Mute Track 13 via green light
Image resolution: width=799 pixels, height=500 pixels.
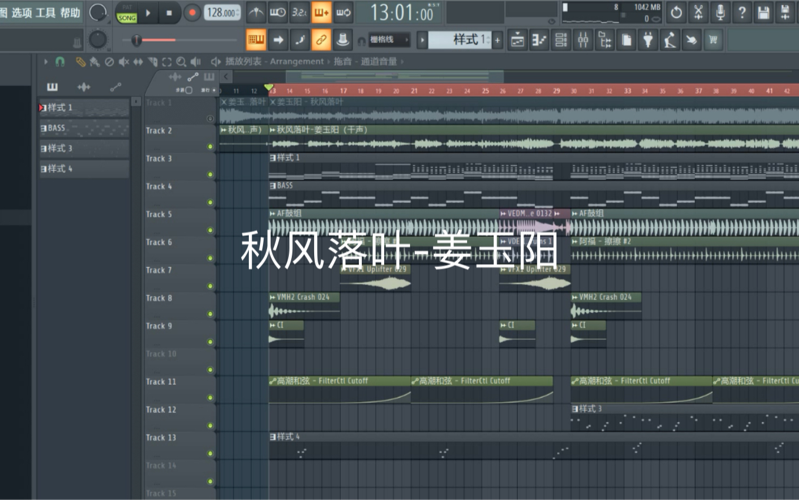click(x=210, y=454)
